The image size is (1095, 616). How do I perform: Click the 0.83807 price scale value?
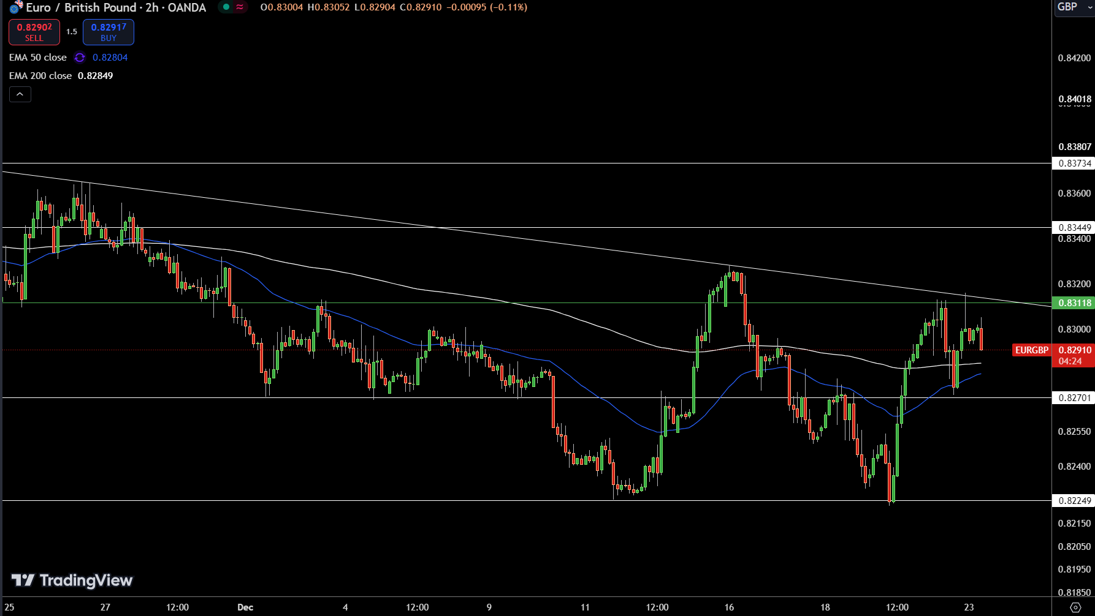tap(1074, 147)
